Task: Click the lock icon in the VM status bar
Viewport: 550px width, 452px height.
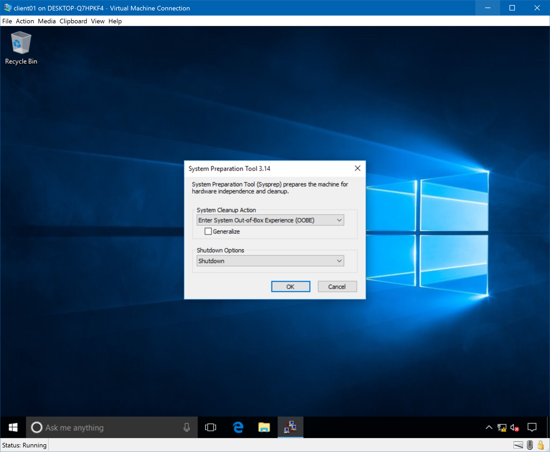Action: coord(541,445)
